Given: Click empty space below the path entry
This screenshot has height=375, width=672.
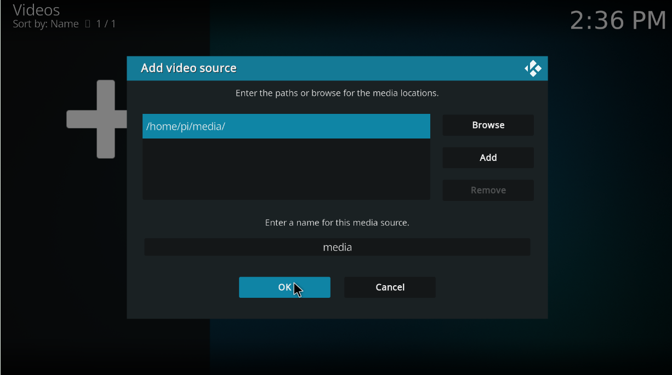Looking at the screenshot, I should click(x=286, y=170).
